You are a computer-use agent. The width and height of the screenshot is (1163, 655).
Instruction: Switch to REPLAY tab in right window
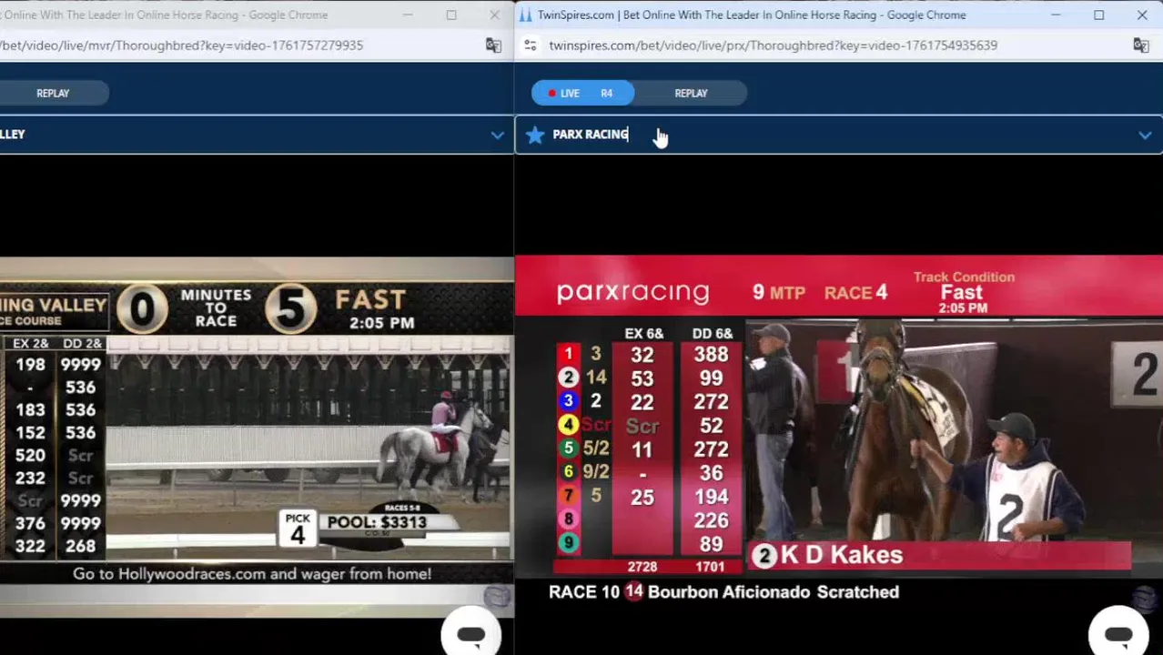(x=691, y=93)
